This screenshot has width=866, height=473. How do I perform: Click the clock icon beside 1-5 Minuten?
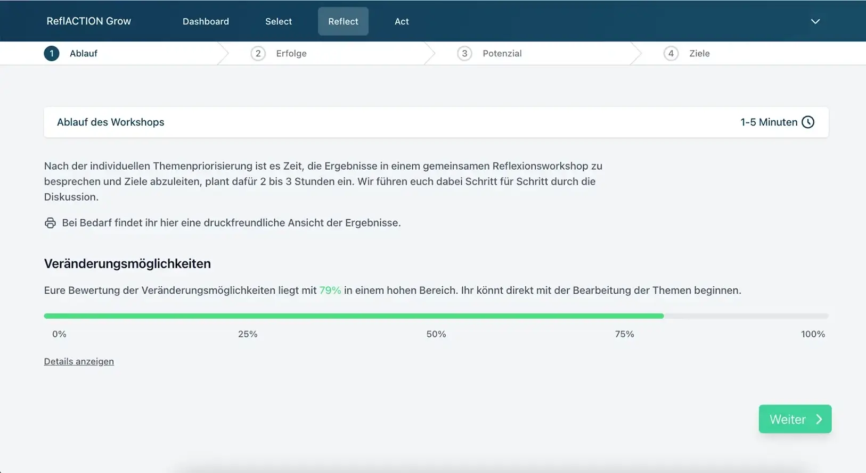[807, 122]
